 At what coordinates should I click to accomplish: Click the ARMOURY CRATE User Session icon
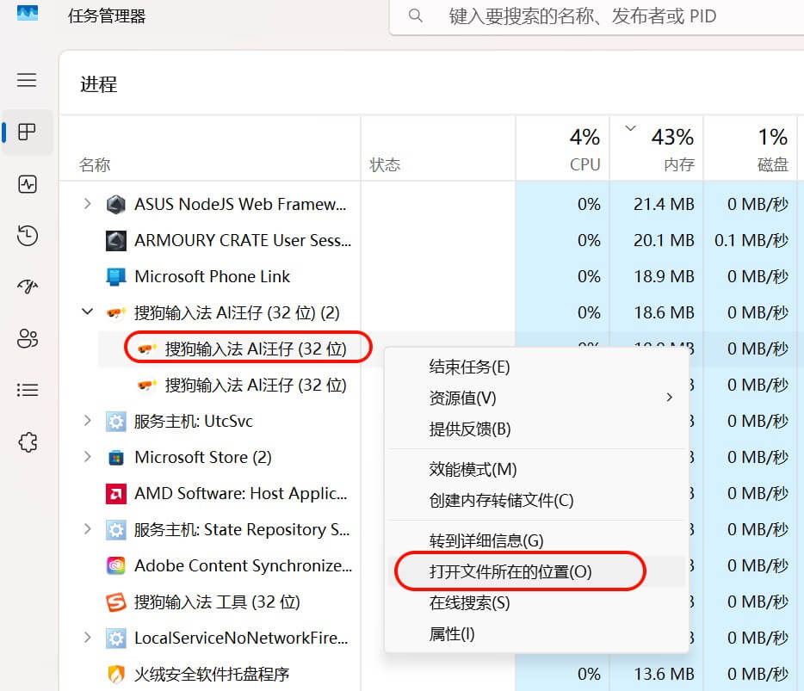[x=116, y=240]
